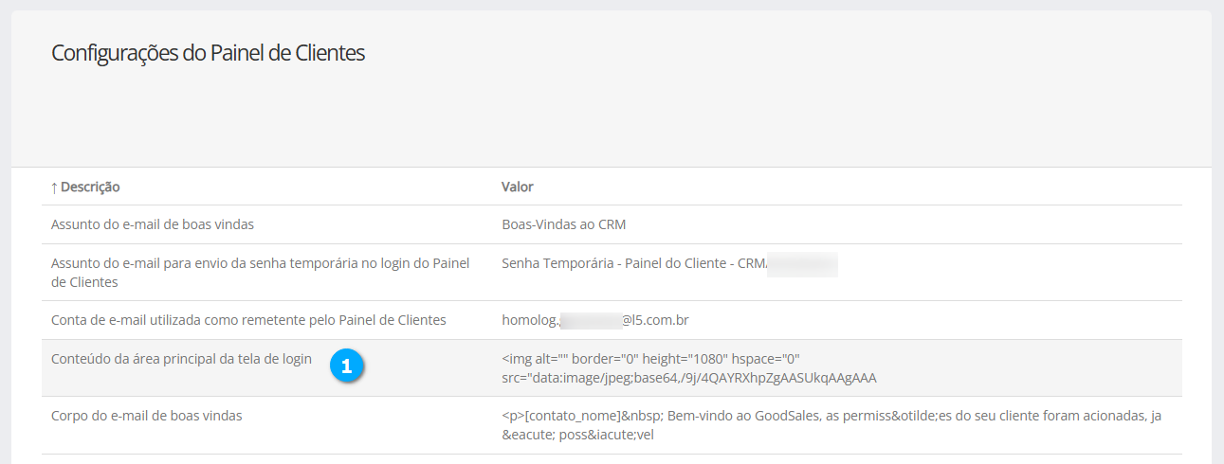
Task: Click the '&eacute; poss&iacute;vel' text line
Action: tap(577, 435)
